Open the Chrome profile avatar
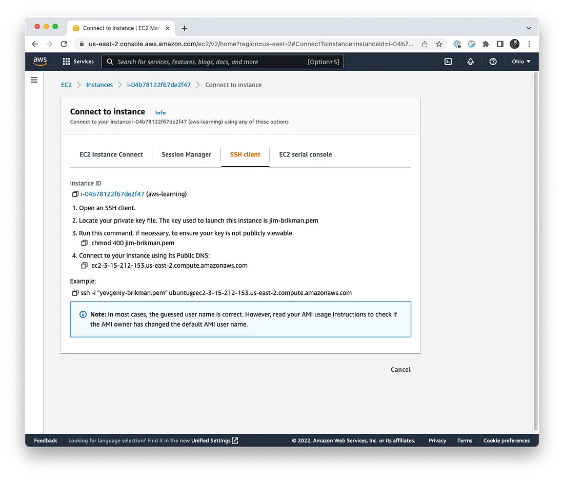 tap(514, 44)
